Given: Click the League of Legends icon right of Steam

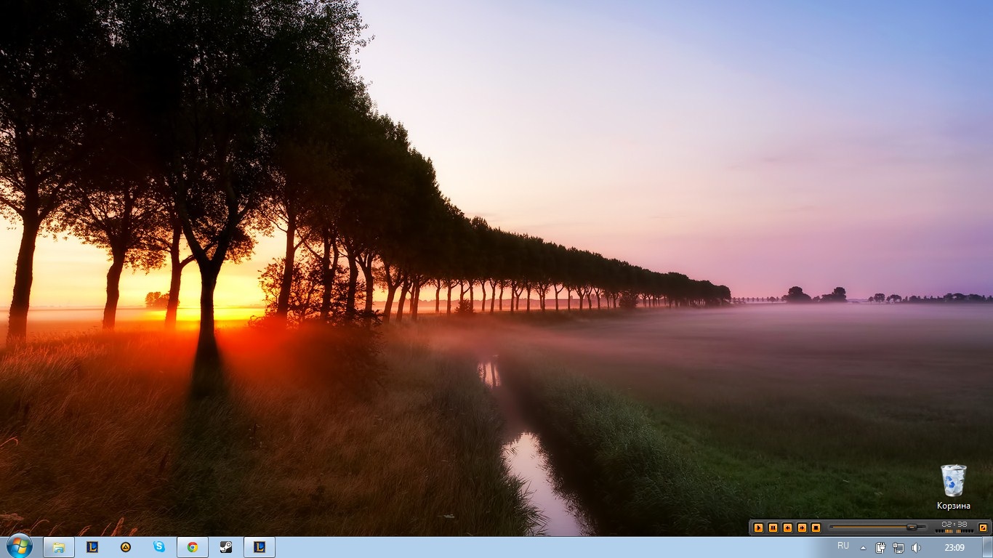Looking at the screenshot, I should point(260,547).
